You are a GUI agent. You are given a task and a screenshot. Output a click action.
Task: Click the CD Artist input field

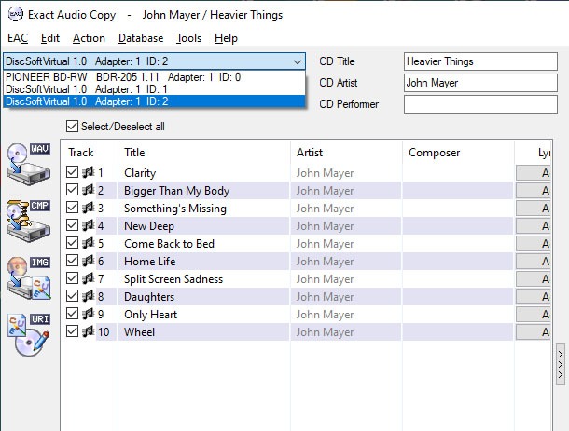[480, 83]
